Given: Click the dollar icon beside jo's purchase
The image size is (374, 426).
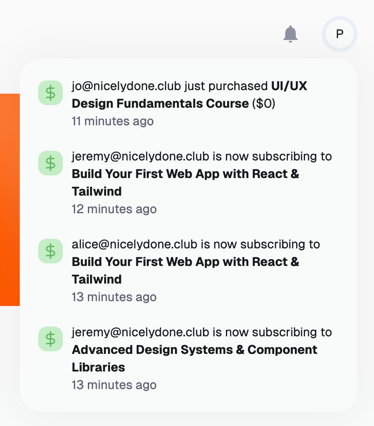Looking at the screenshot, I should click(51, 93).
